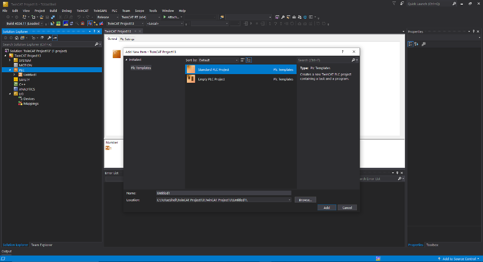
Task: Click the Start green play Attach icon
Action: (165, 17)
